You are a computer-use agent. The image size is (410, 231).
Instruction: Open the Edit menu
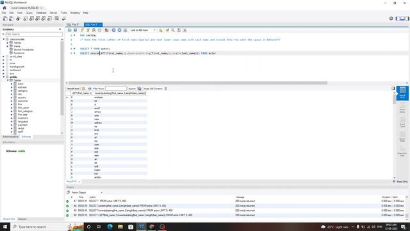click(12, 13)
